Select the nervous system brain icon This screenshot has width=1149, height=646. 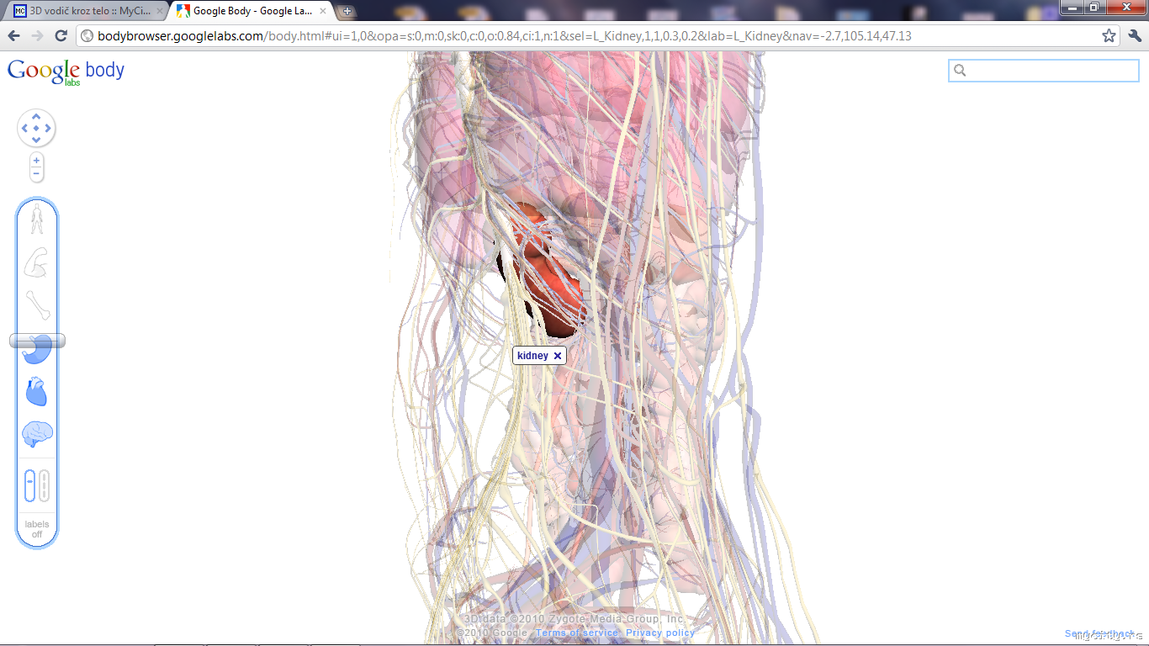pos(37,435)
